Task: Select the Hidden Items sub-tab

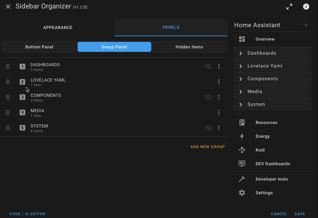Action: click(189, 47)
